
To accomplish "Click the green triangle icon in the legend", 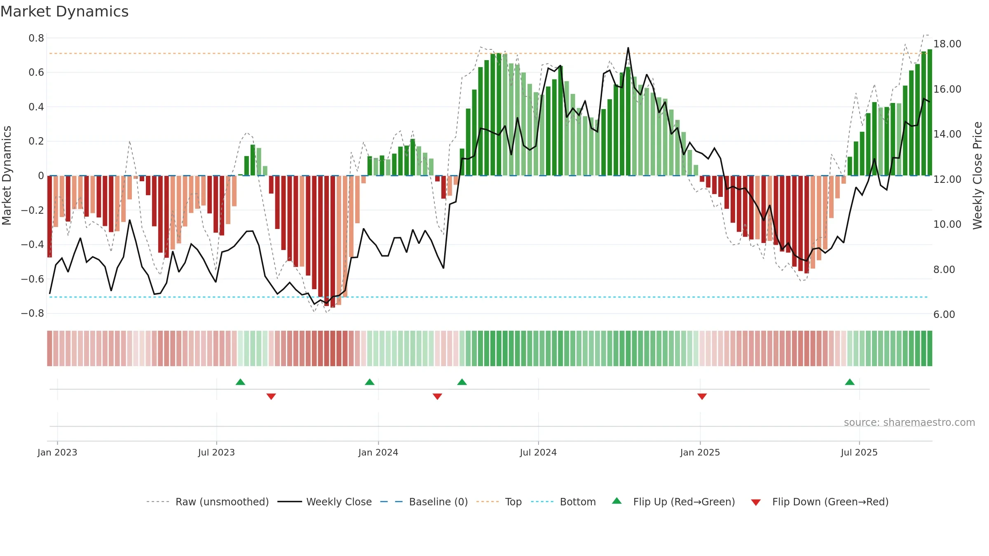I will pos(617,501).
